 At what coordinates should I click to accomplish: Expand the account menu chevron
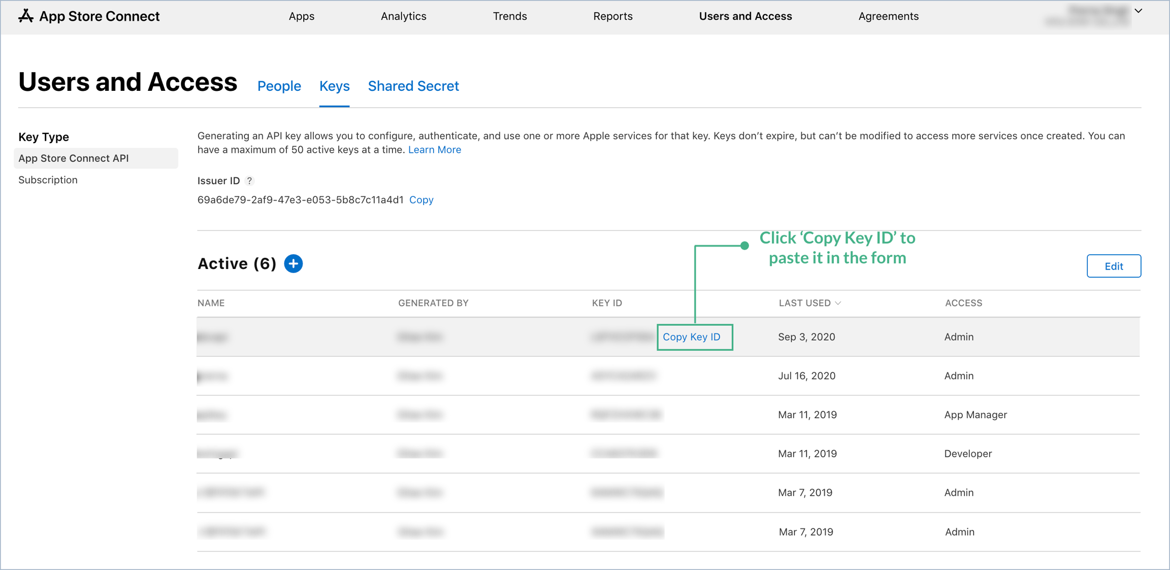[1139, 11]
